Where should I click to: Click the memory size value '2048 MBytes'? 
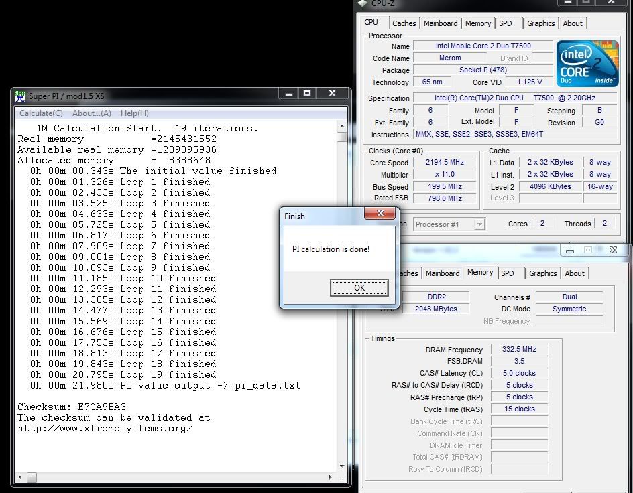[x=436, y=309]
